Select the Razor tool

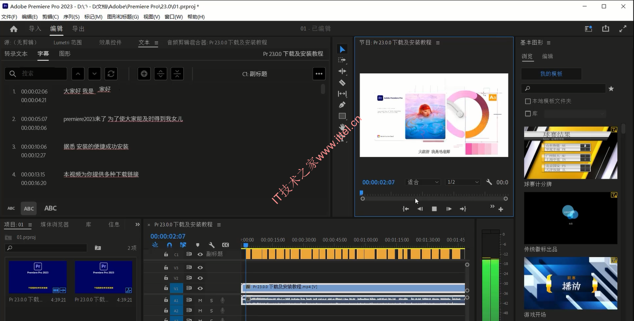click(x=342, y=83)
